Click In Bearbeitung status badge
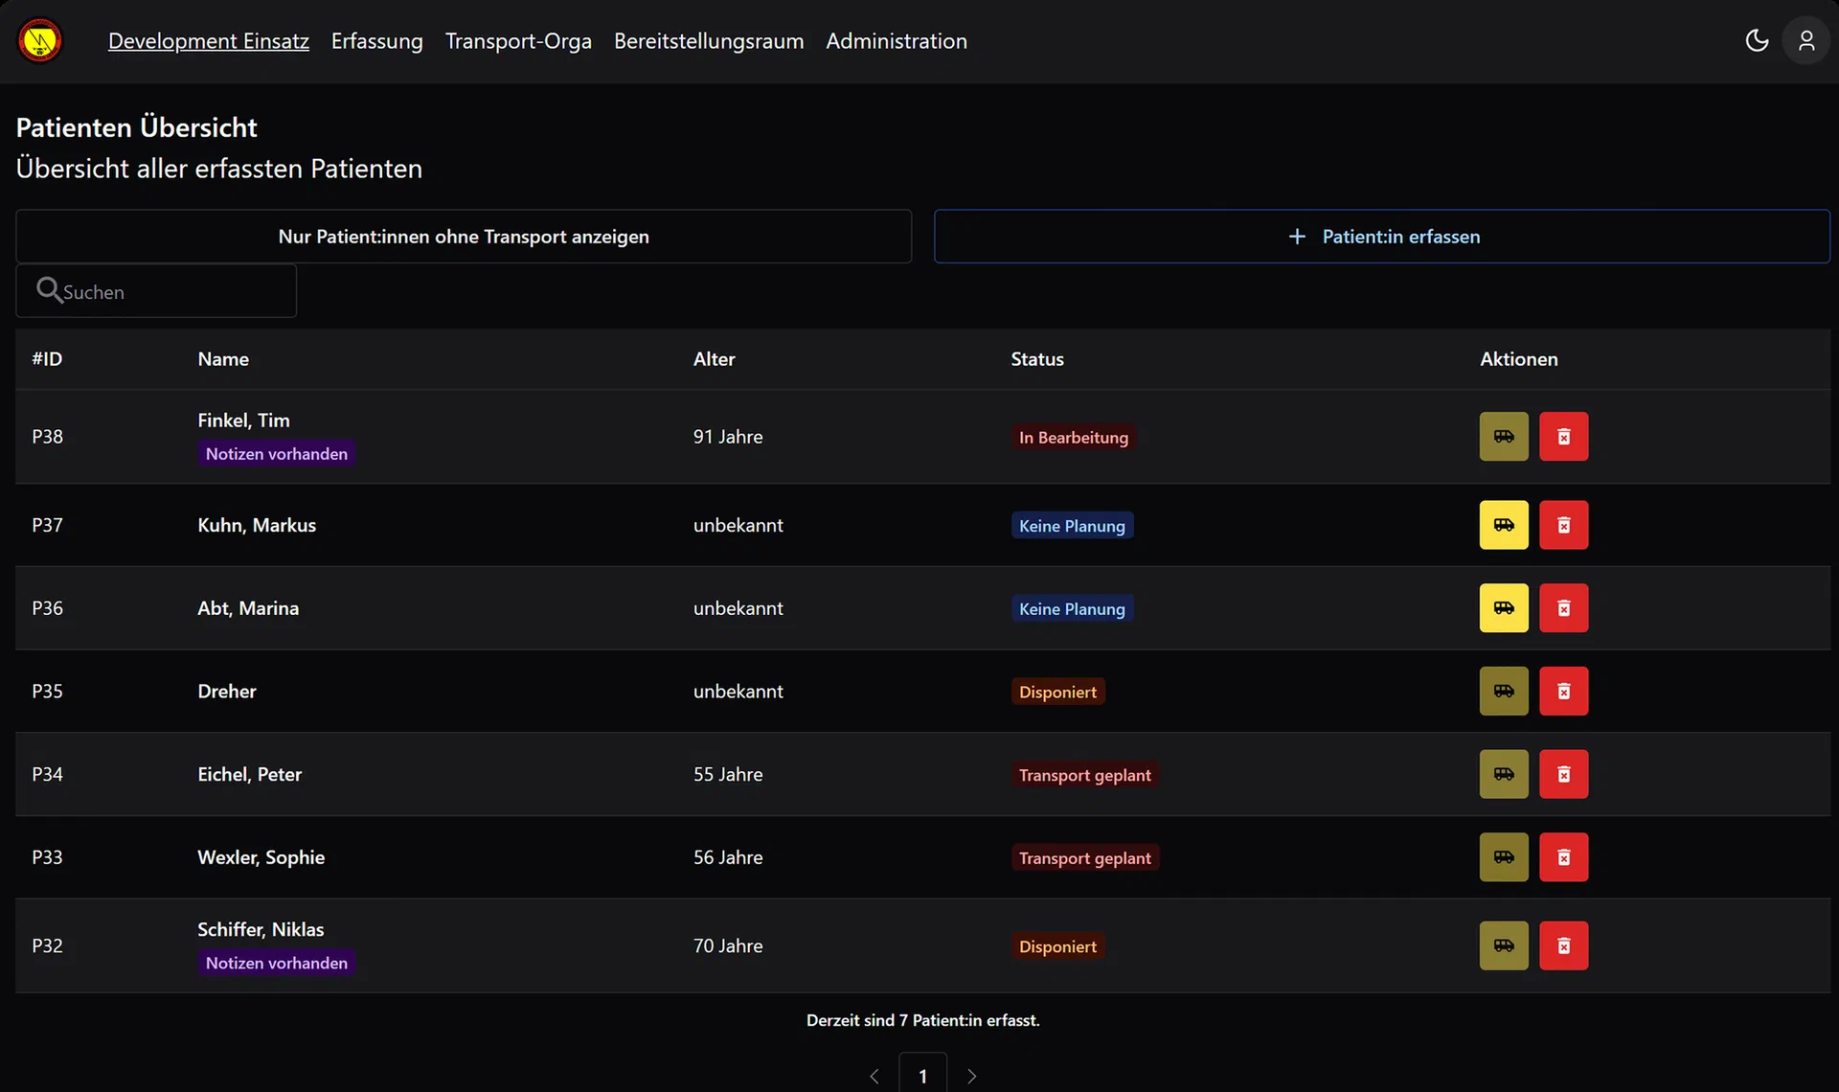This screenshot has width=1839, height=1092. 1074,438
